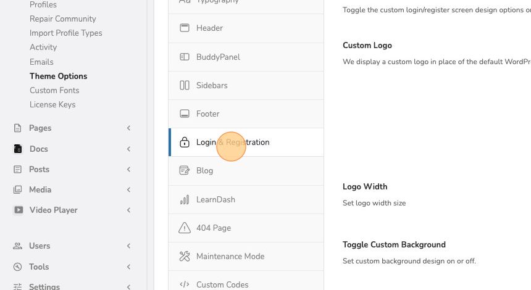Go to Repair Community
531x290 pixels.
coord(62,19)
